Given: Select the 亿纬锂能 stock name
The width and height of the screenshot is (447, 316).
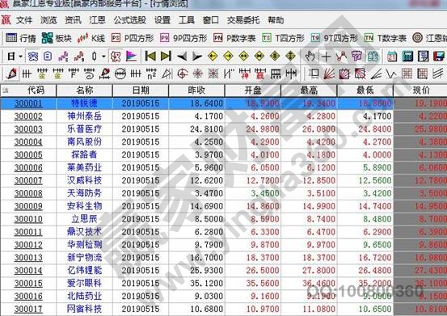Looking at the screenshot, I should [84, 271].
